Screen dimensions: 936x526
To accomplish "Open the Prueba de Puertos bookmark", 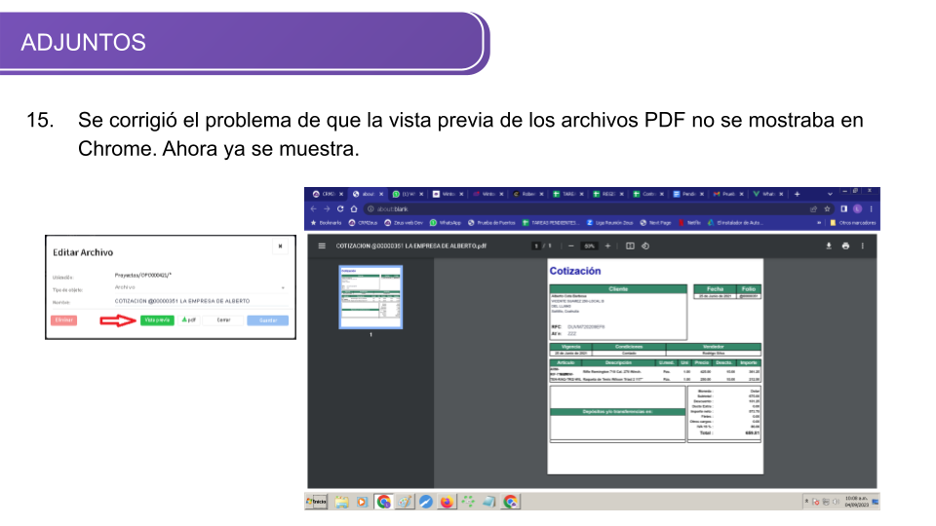I will [491, 223].
